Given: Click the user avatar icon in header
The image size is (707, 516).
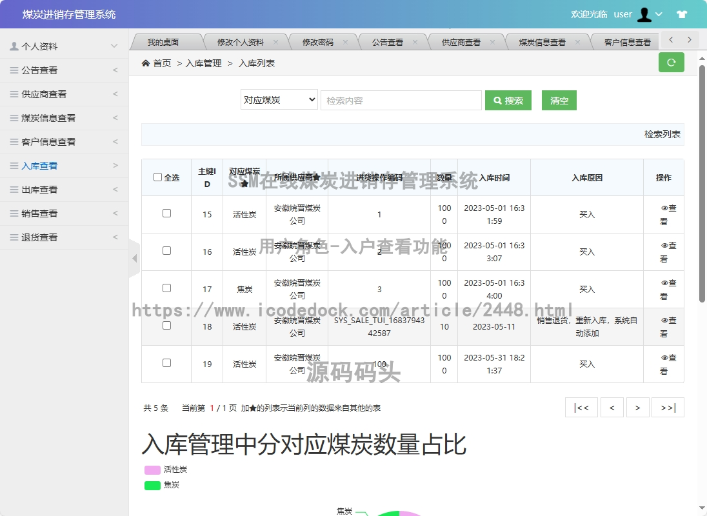Looking at the screenshot, I should pos(644,14).
